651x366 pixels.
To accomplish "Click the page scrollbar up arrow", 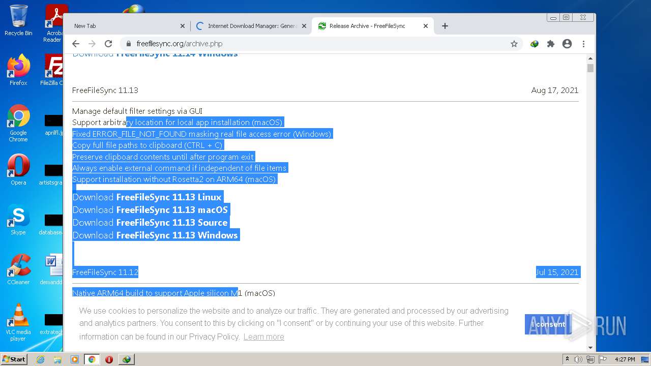I will [590, 58].
